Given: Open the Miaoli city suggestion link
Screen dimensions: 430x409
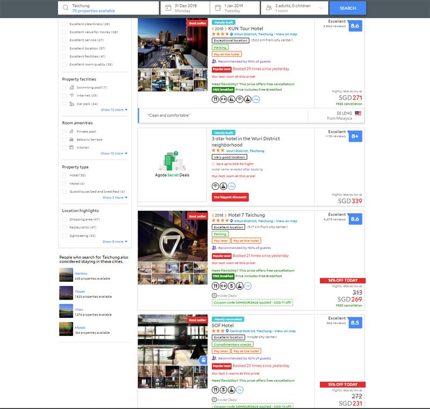Looking at the screenshot, I should coord(80,328).
